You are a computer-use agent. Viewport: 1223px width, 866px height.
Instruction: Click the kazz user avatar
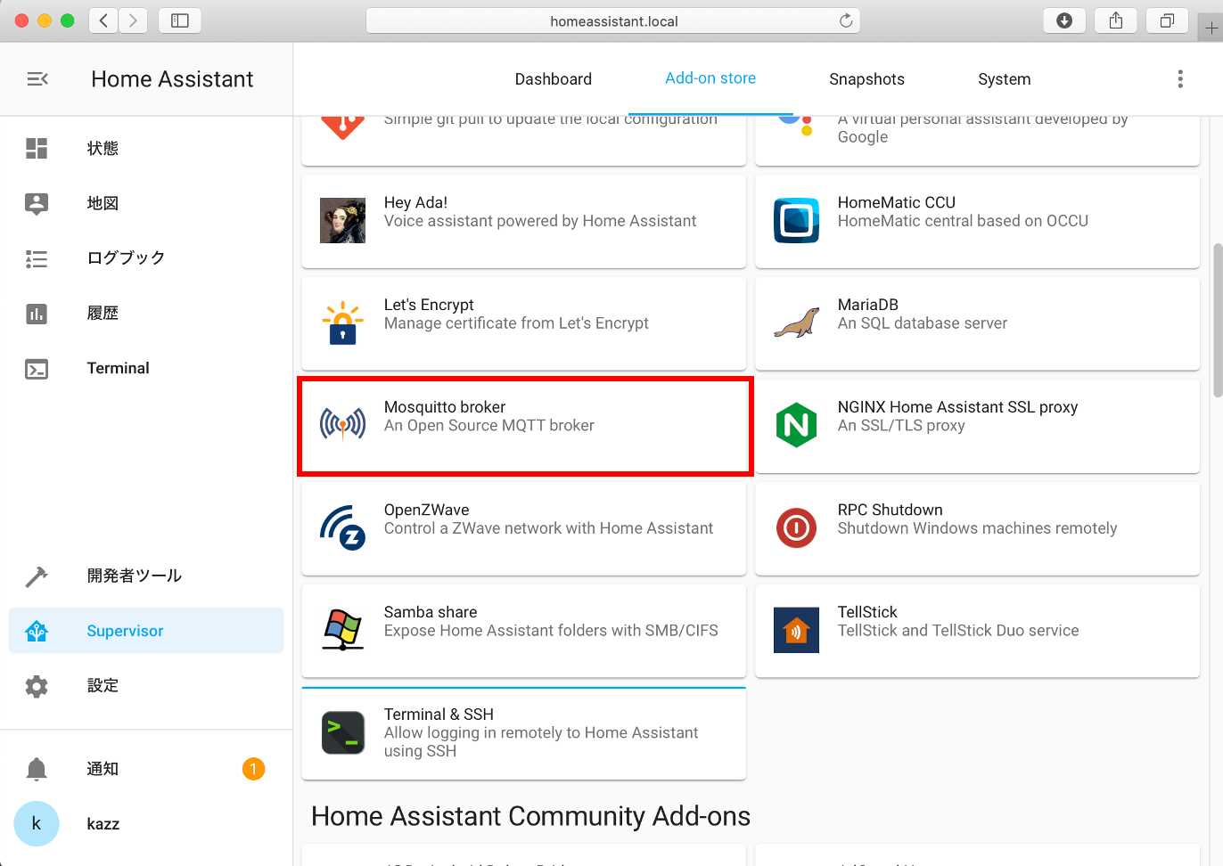point(37,823)
